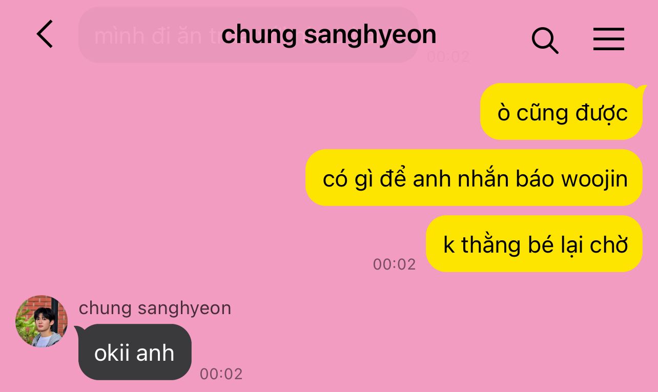This screenshot has width=658, height=392.
Task: Select message "có gì để anh nhắn báo woojin"
Action: (x=474, y=178)
